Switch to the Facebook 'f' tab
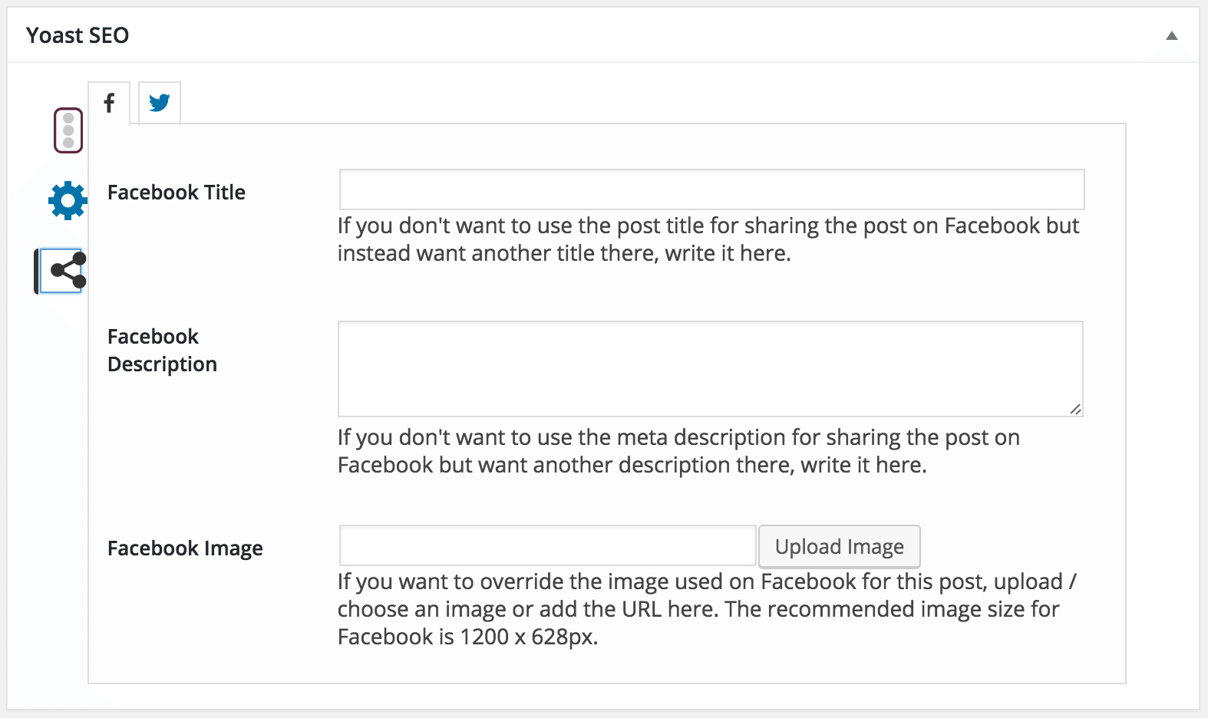Image resolution: width=1208 pixels, height=718 pixels. coord(109,103)
